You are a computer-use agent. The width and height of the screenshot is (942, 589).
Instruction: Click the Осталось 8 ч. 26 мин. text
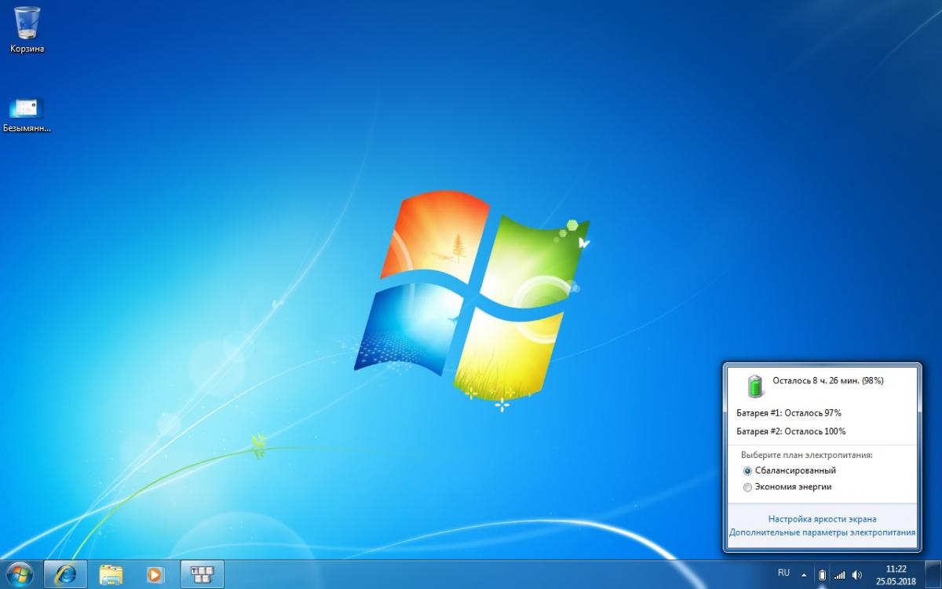[x=828, y=381]
